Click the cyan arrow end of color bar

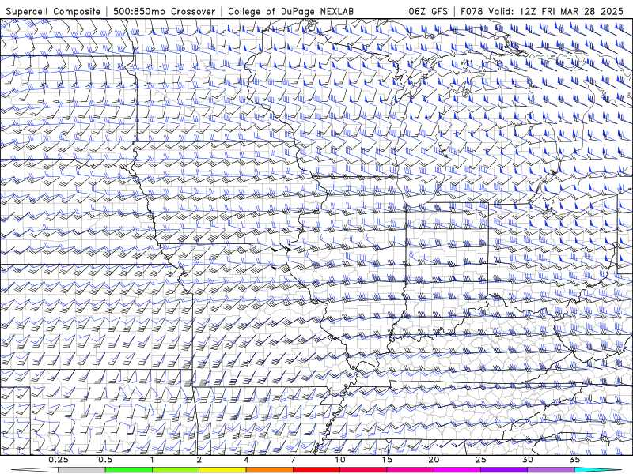(x=598, y=470)
